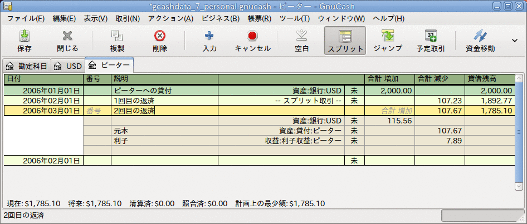Click the scrollbar down arrow
Image resolution: width=527 pixels, height=224 pixels.
tap(519, 186)
